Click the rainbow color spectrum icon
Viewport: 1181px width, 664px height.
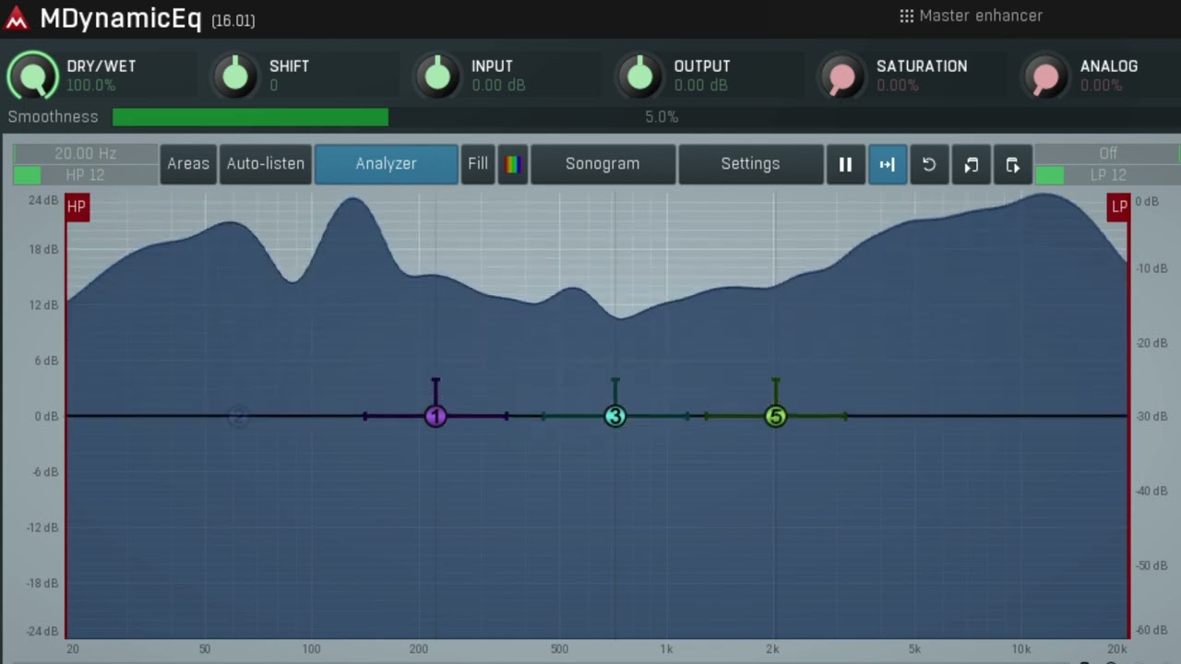click(513, 164)
